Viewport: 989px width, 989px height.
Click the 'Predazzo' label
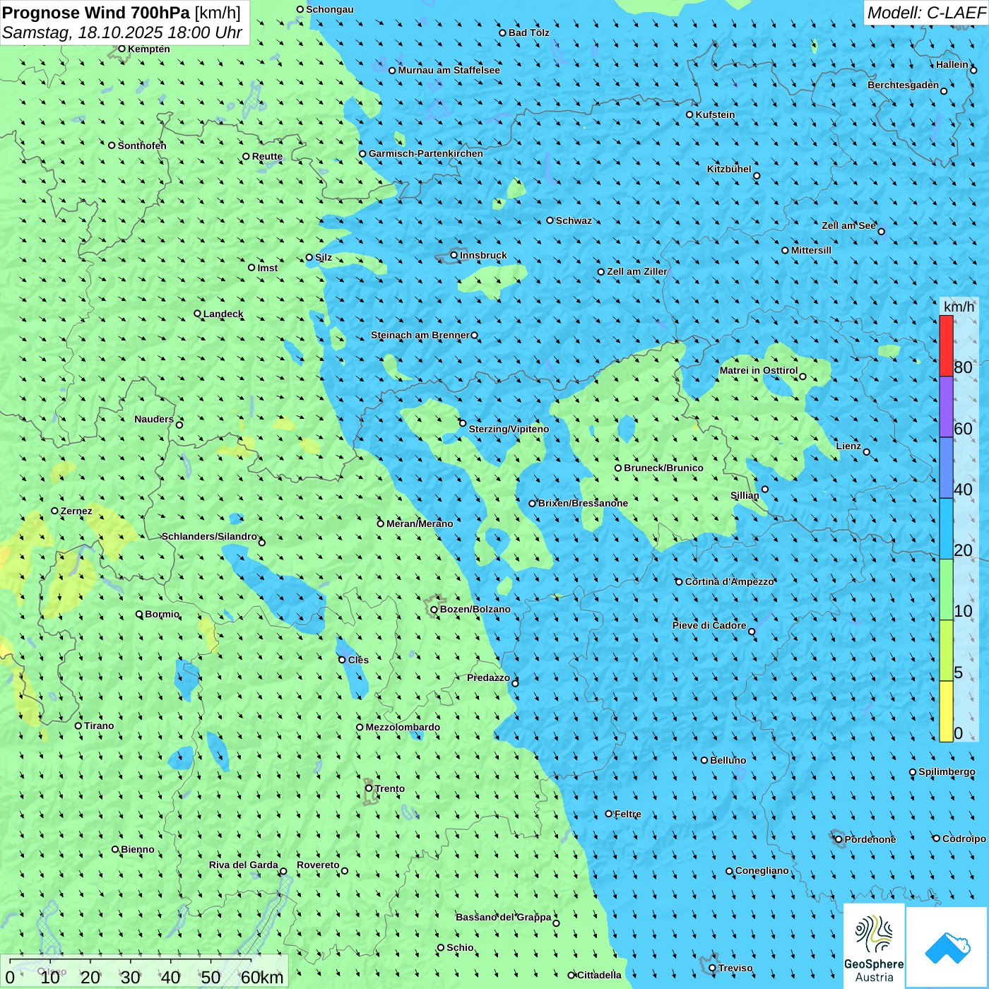488,677
